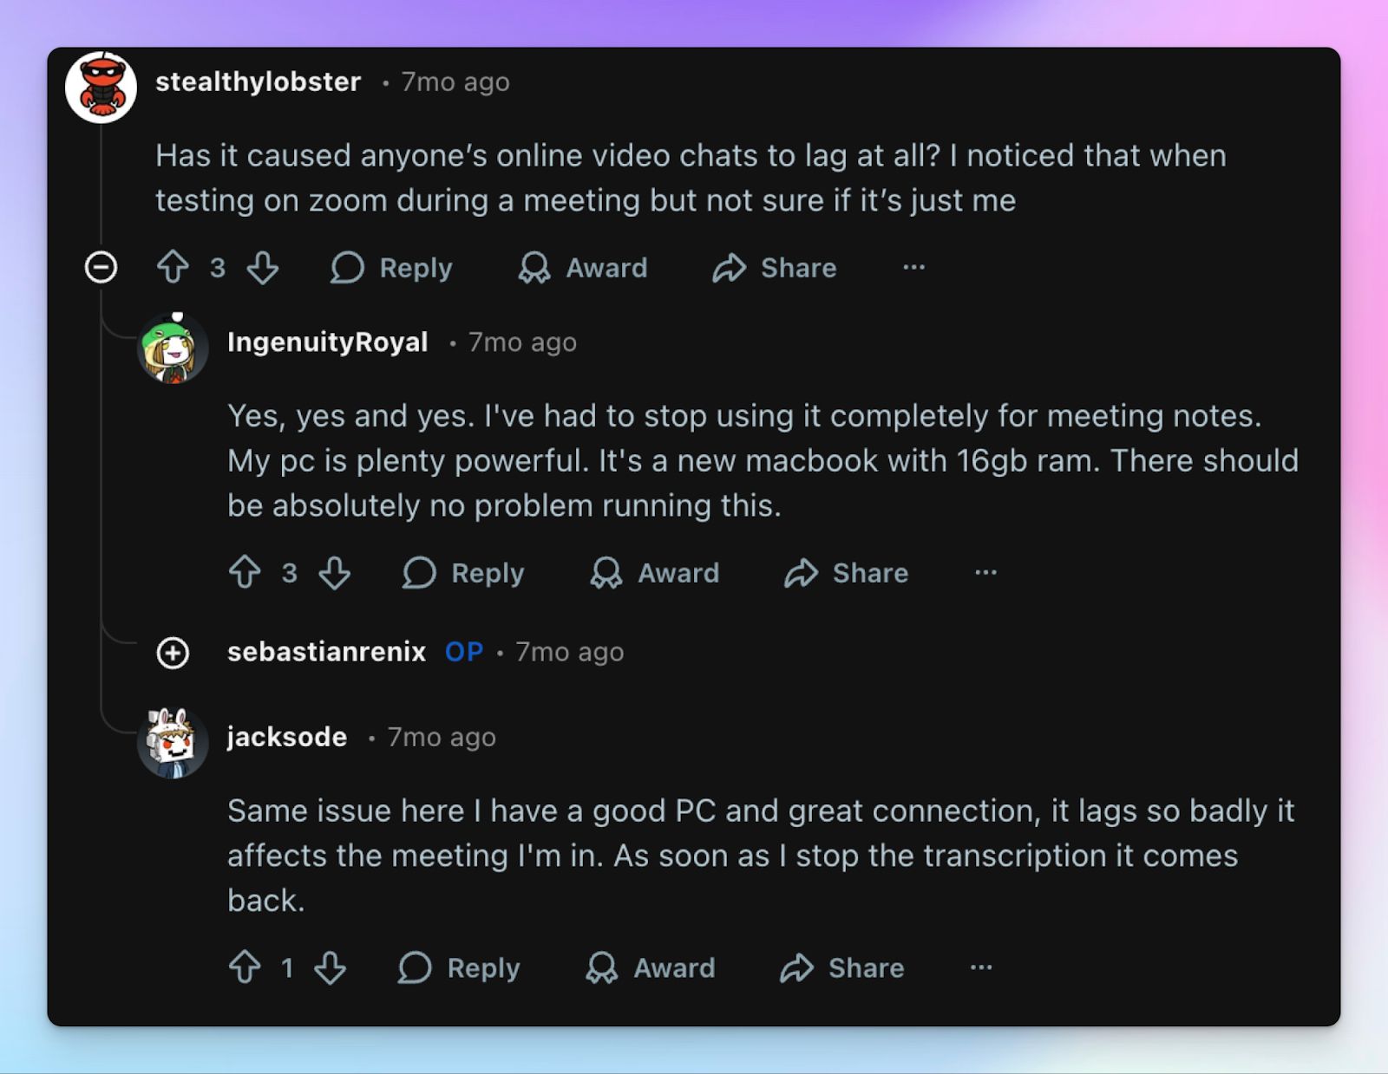This screenshot has width=1388, height=1074.
Task: Downvote IngenuityRoyal's comment
Action: tap(335, 573)
